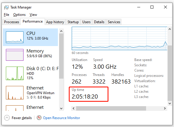Open the Details tab

tap(99, 22)
